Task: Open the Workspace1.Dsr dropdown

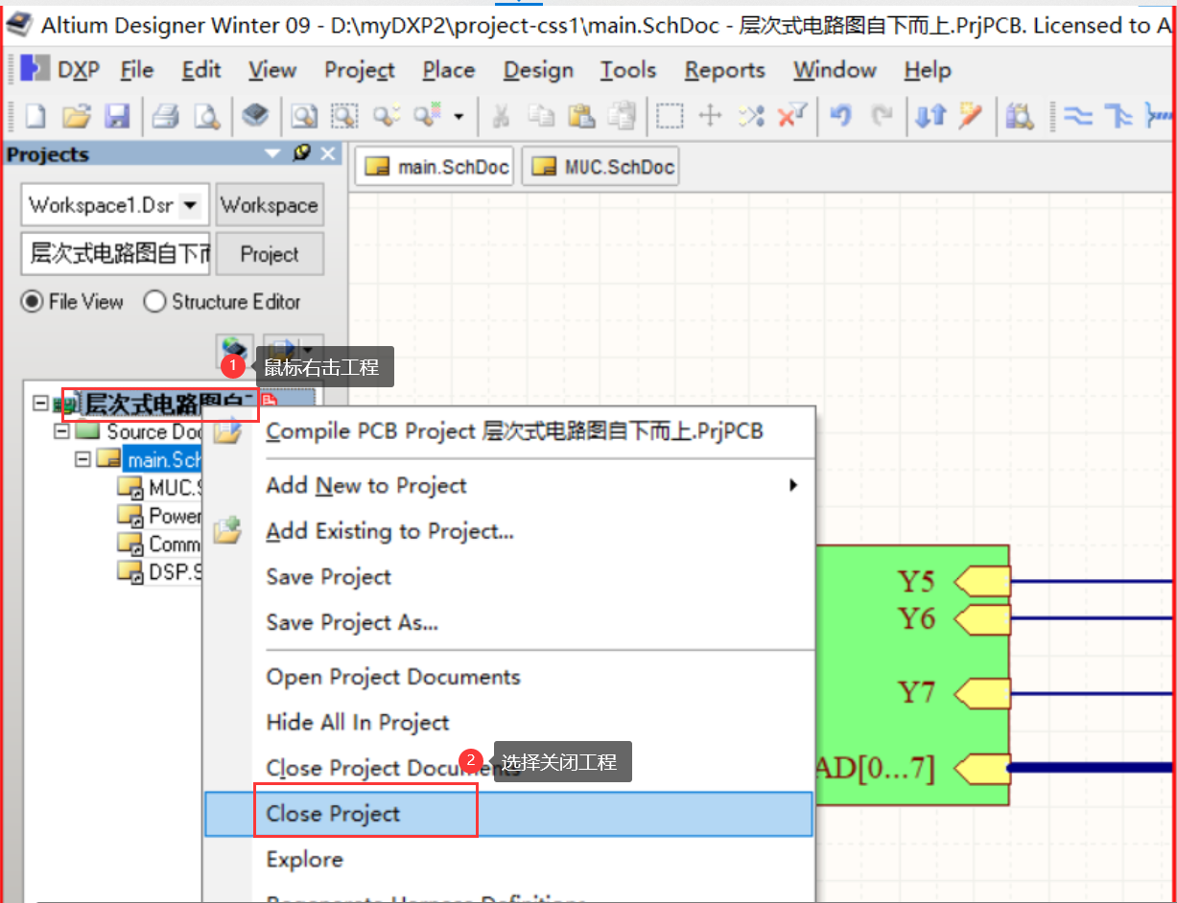Action: [x=191, y=205]
